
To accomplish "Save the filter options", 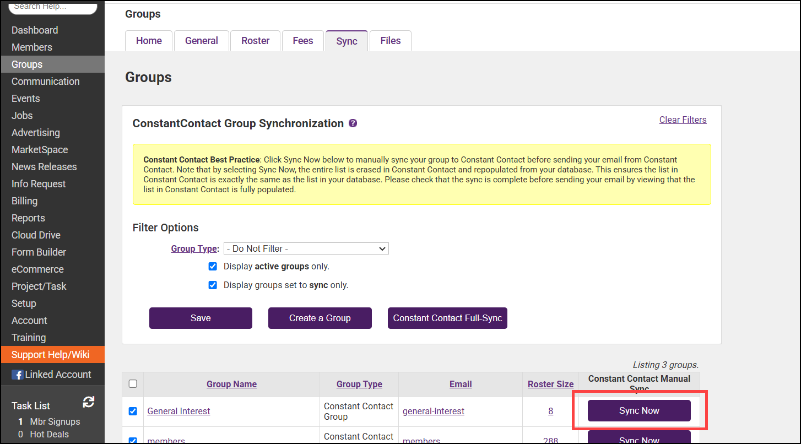I will pos(201,318).
